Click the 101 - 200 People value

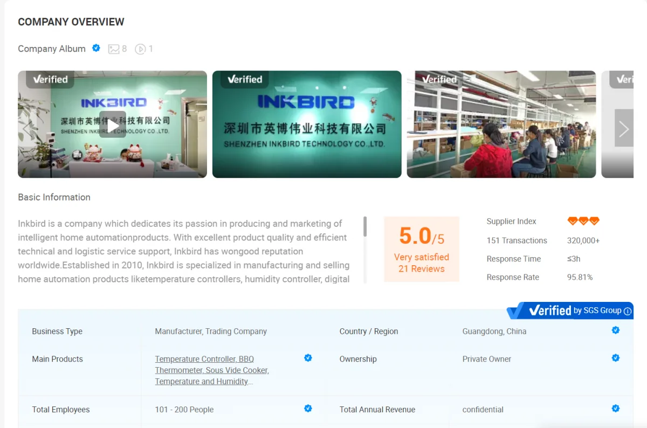click(184, 410)
